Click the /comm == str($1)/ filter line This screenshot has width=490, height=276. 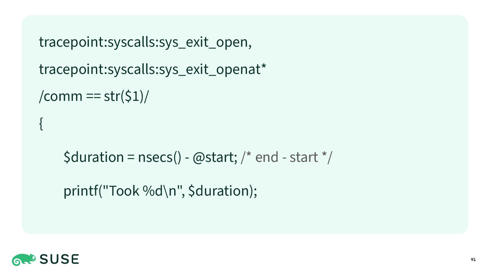94,97
